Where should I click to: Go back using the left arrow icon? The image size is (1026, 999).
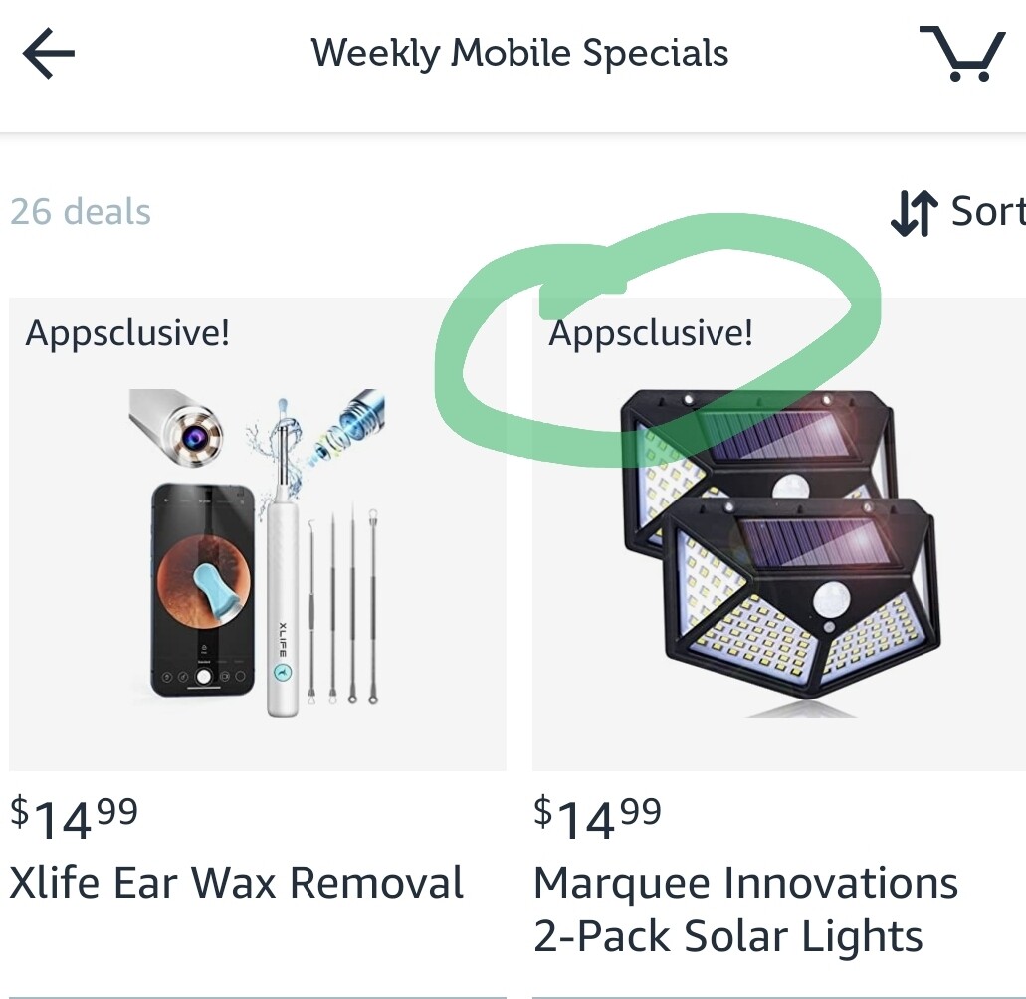click(x=49, y=53)
